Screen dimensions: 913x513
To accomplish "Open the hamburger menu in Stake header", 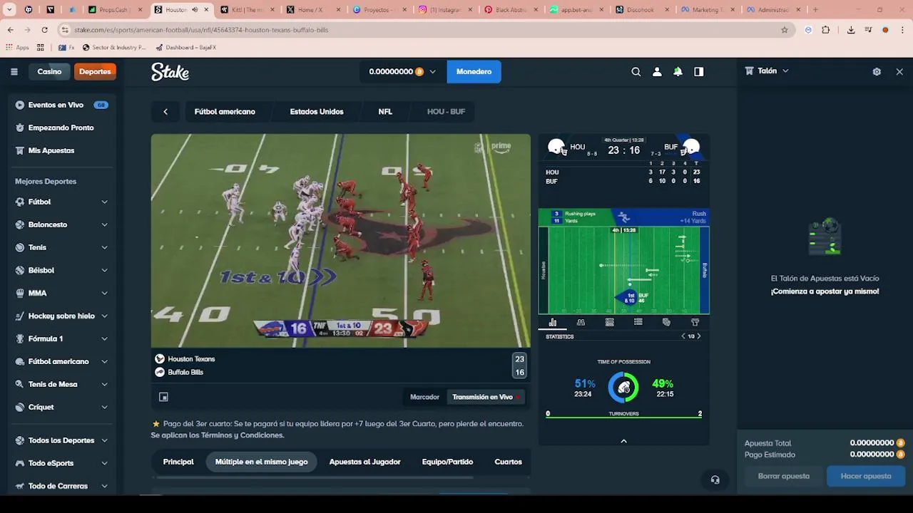I will point(14,71).
